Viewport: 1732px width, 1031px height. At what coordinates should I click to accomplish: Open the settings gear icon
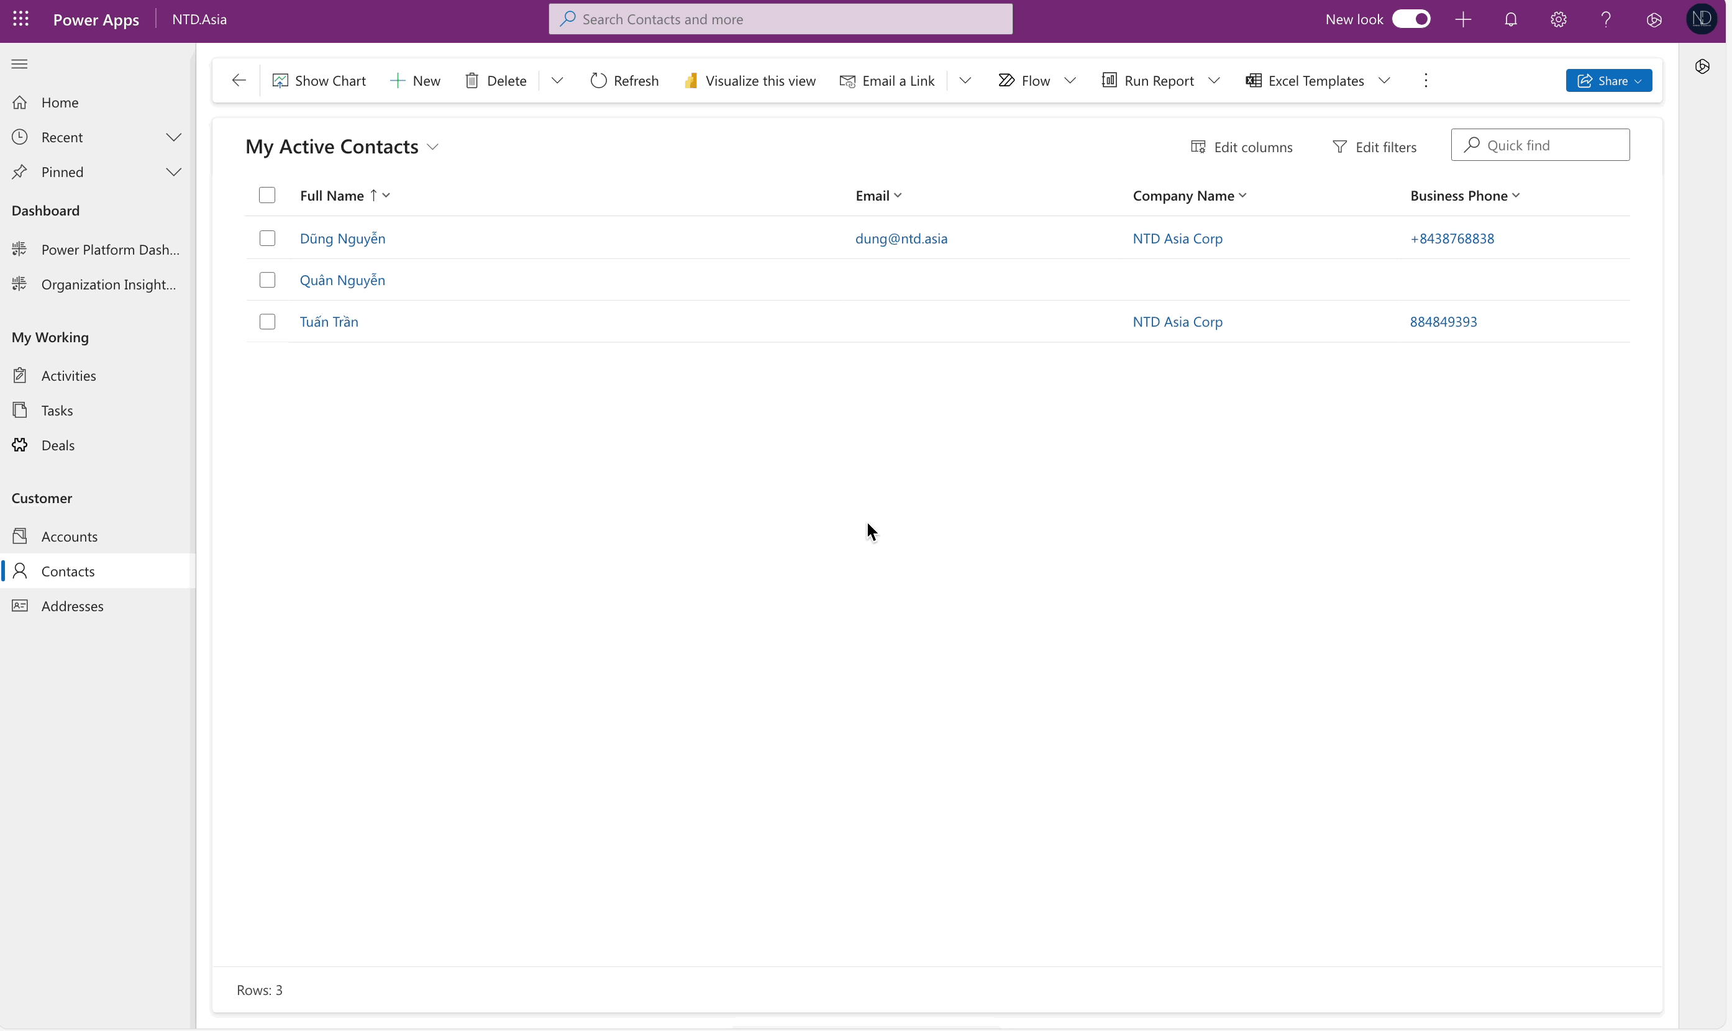[x=1558, y=19]
